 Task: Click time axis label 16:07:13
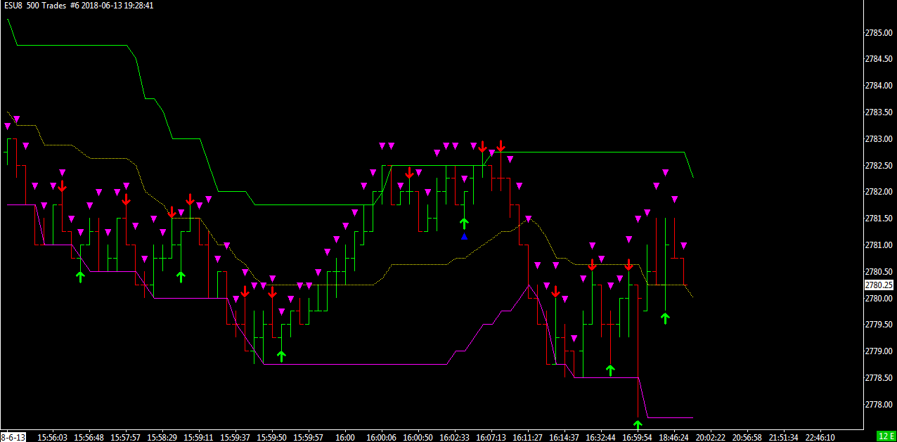(491, 437)
